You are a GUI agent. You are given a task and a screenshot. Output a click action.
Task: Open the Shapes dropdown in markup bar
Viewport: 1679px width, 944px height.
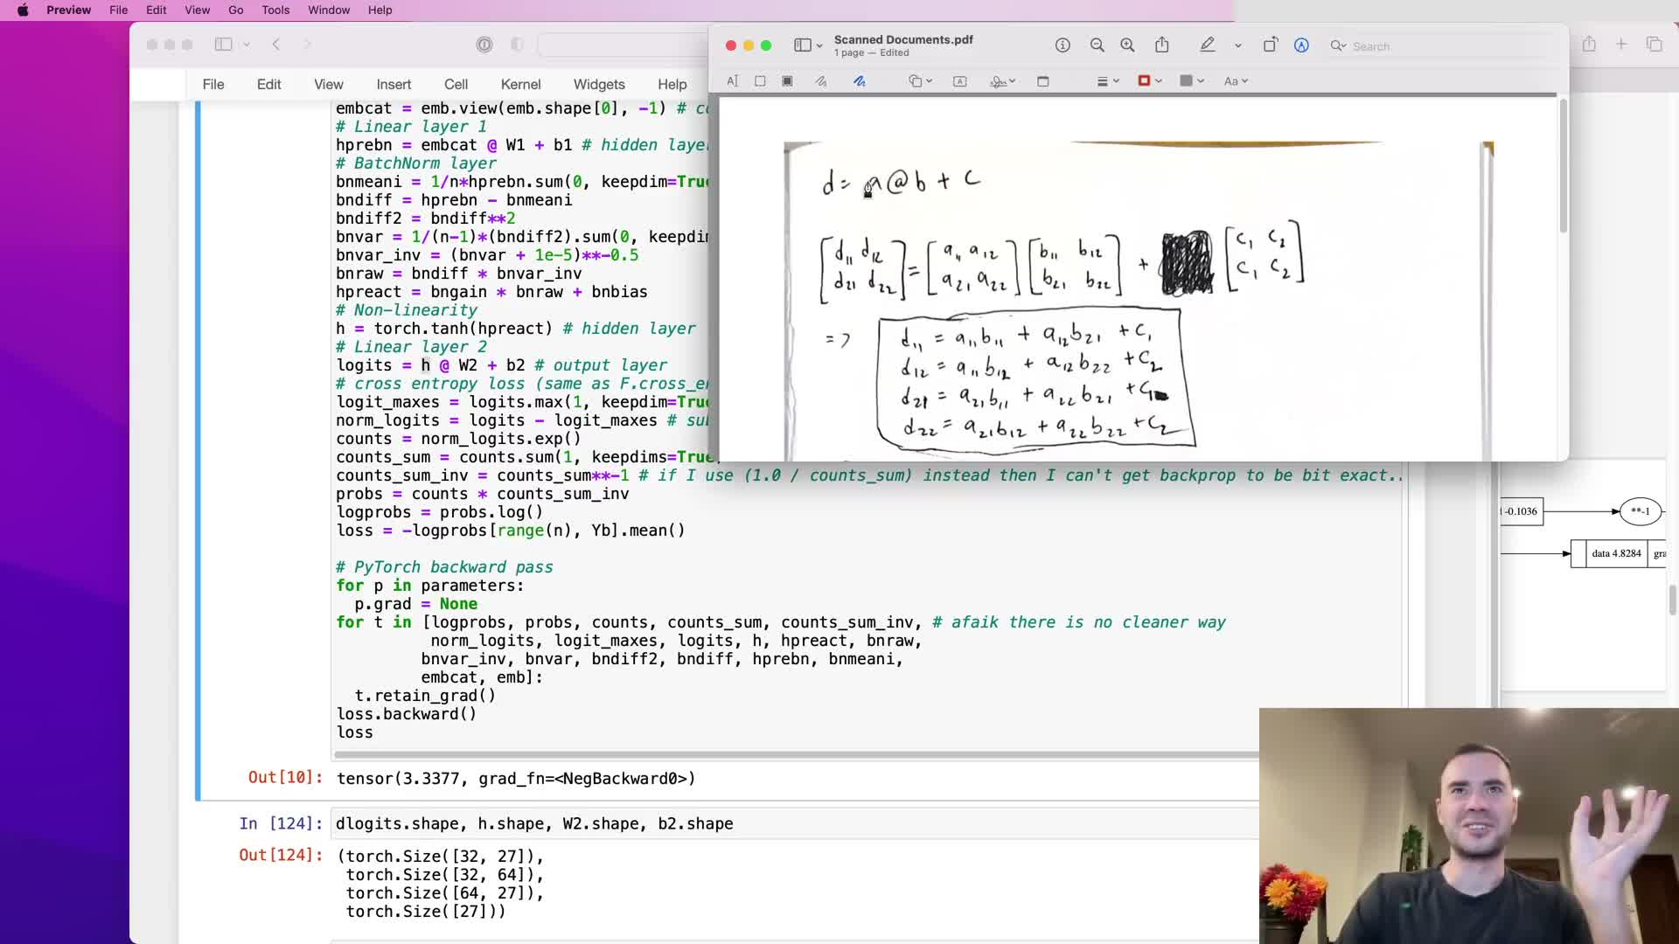[x=919, y=81]
